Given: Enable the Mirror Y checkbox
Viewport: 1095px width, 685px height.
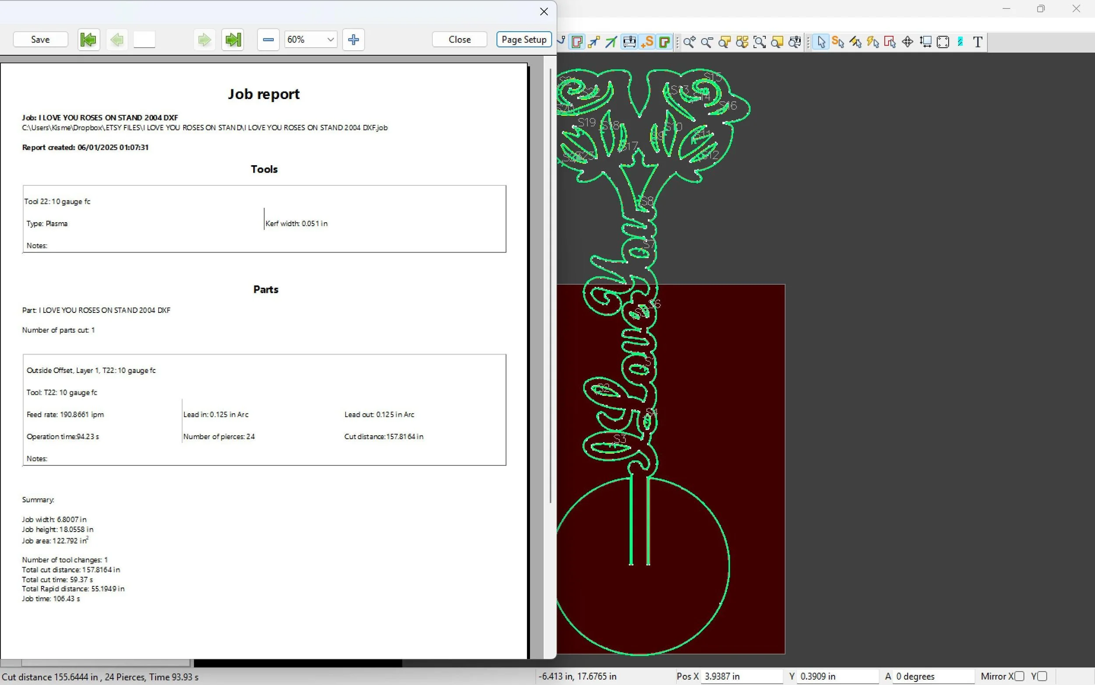Looking at the screenshot, I should (1042, 676).
